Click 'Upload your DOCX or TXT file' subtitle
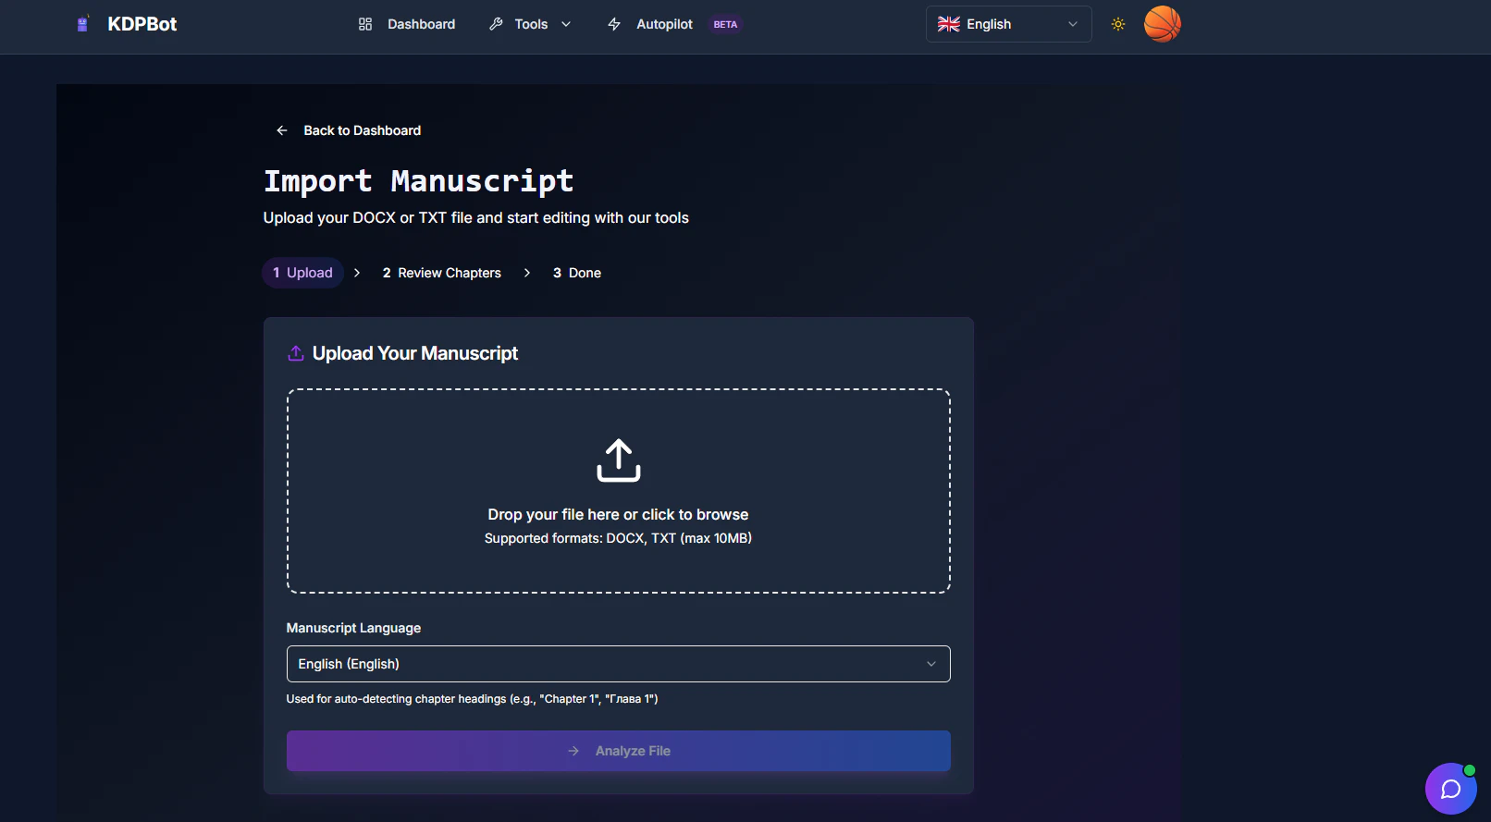 [475, 218]
